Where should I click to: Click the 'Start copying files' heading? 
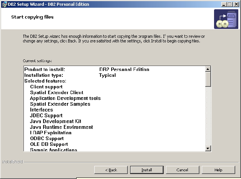(32, 17)
